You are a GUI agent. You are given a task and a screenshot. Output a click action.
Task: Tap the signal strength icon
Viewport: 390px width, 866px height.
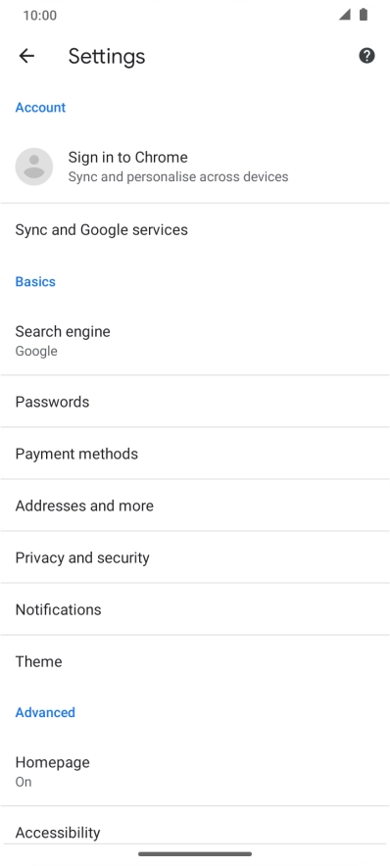pos(345,15)
